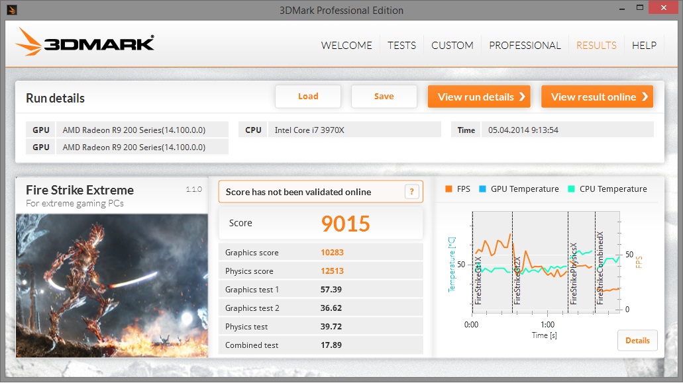Click the Score has not been validated online message
This screenshot has height=383, width=683.
298,192
